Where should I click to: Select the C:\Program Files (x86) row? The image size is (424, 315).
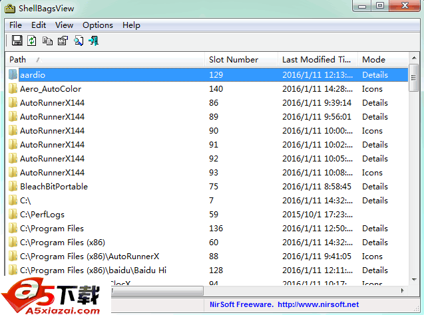pyautogui.click(x=207, y=242)
